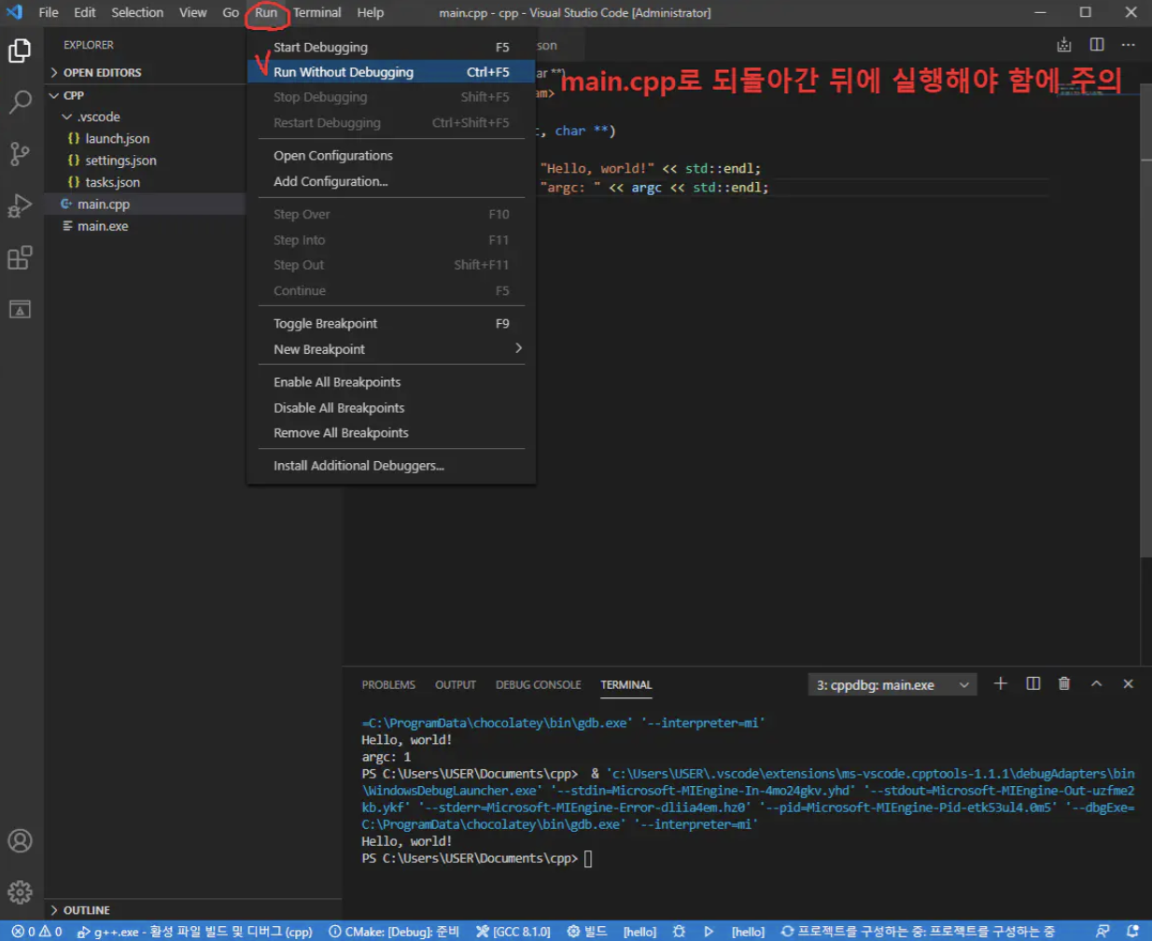The image size is (1152, 941).
Task: Open the terminal selector dropdown cppdbg: main.exe
Action: click(x=892, y=684)
